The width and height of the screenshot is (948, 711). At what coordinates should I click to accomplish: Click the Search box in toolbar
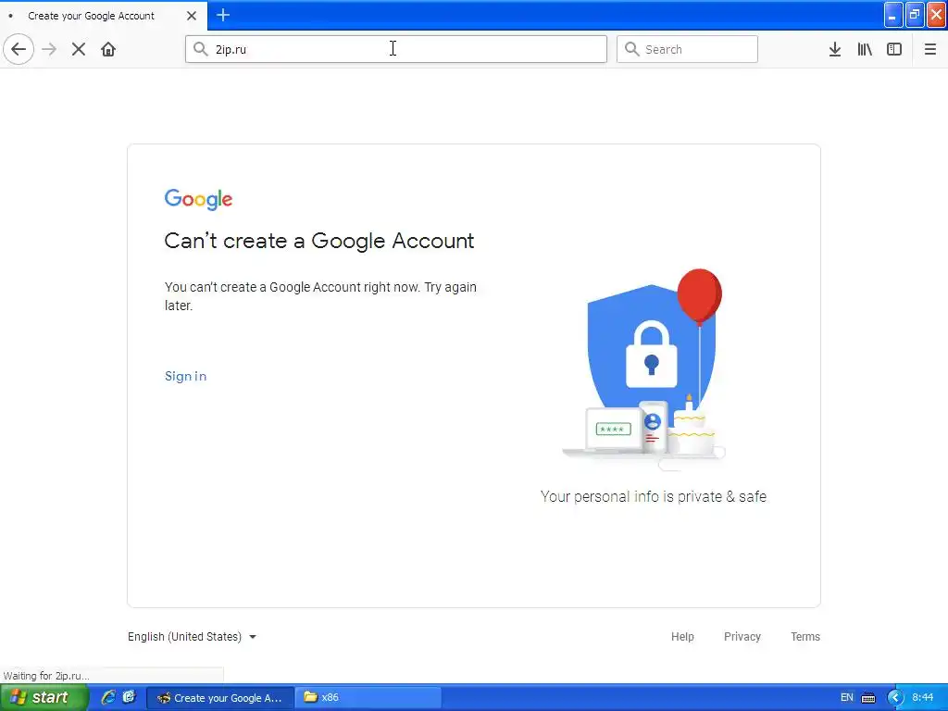pos(687,49)
